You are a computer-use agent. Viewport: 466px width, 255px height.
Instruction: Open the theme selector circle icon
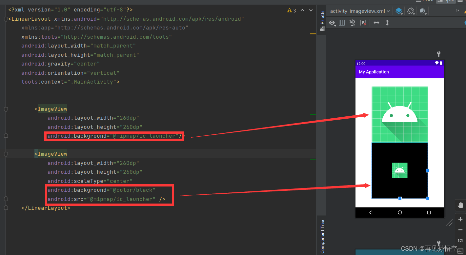point(423,11)
